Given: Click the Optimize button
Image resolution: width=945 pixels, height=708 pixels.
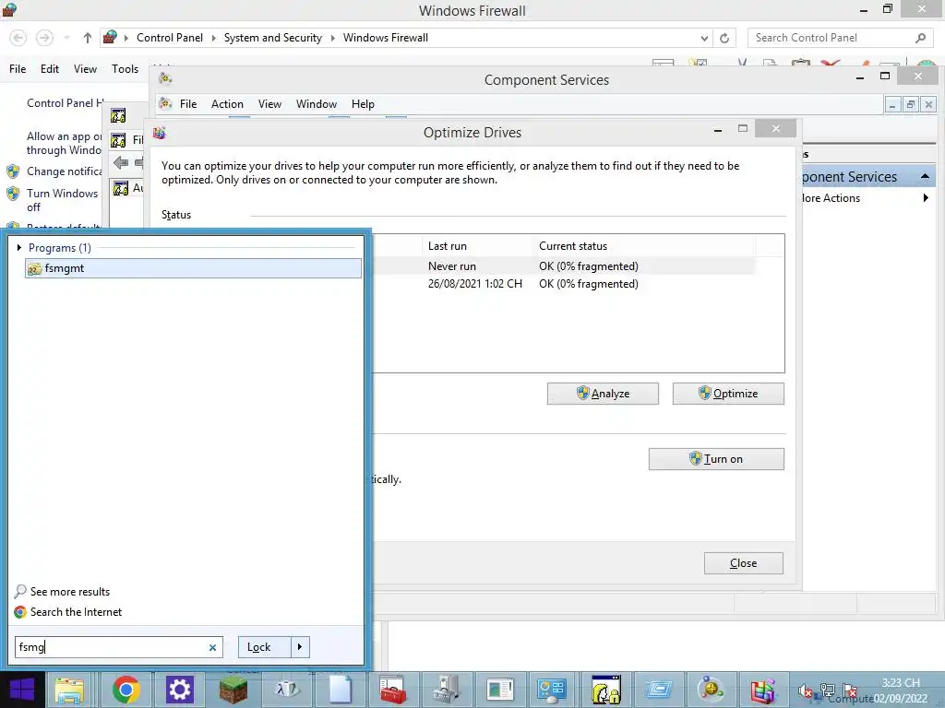Looking at the screenshot, I should click(x=728, y=394).
